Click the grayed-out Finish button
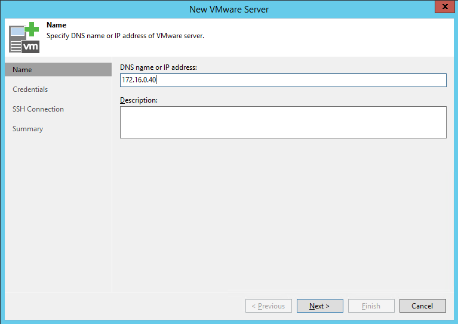The width and height of the screenshot is (458, 324). (371, 306)
